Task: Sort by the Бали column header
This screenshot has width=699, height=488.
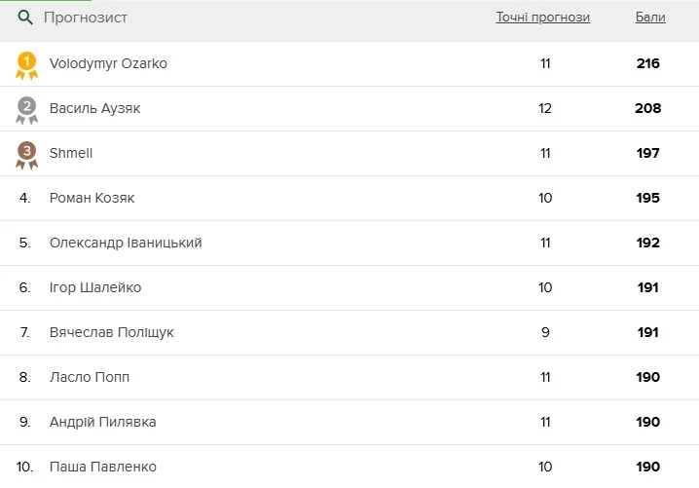Action: 650,18
